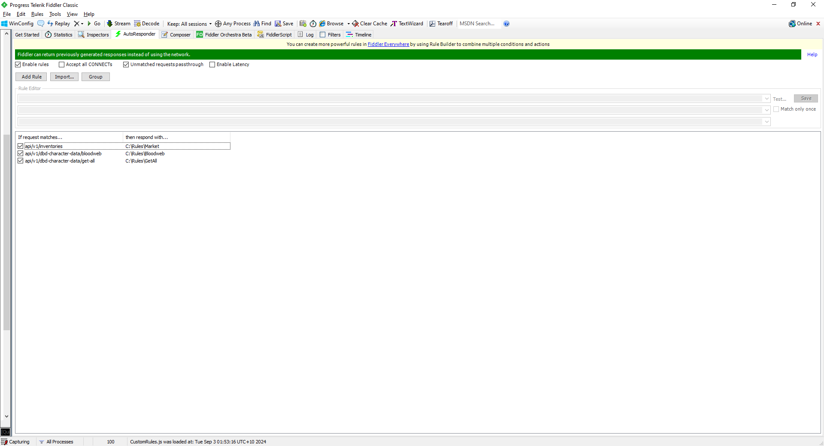The image size is (824, 446).
Task: Disable the get-all rule checkbox
Action: click(21, 161)
